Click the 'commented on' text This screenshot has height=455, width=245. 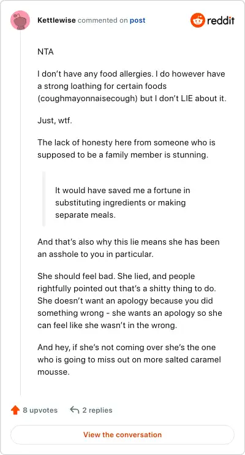coord(103,20)
